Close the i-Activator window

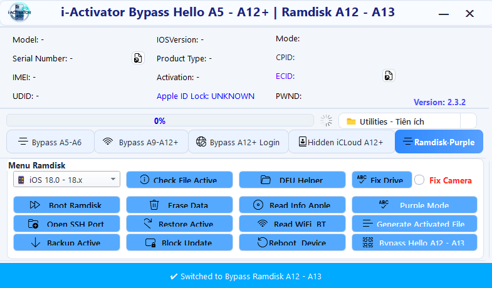coord(469,14)
